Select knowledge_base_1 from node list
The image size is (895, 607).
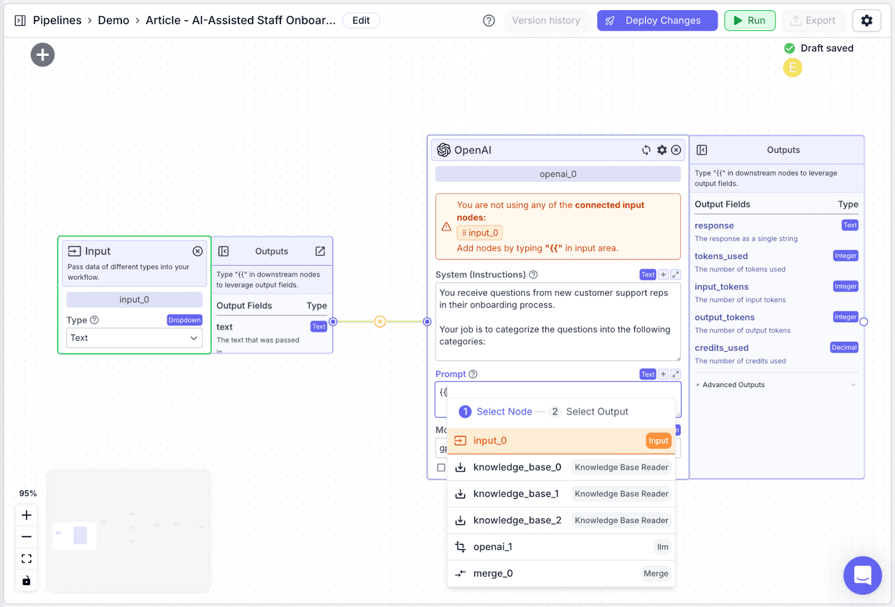click(561, 494)
